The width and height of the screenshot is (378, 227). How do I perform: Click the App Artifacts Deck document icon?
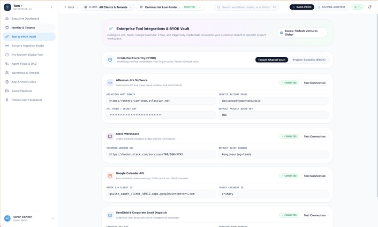click(7, 82)
